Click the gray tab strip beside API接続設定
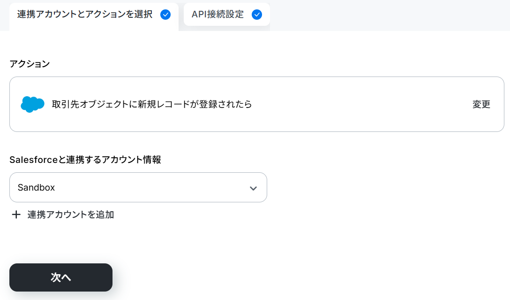 [390, 15]
